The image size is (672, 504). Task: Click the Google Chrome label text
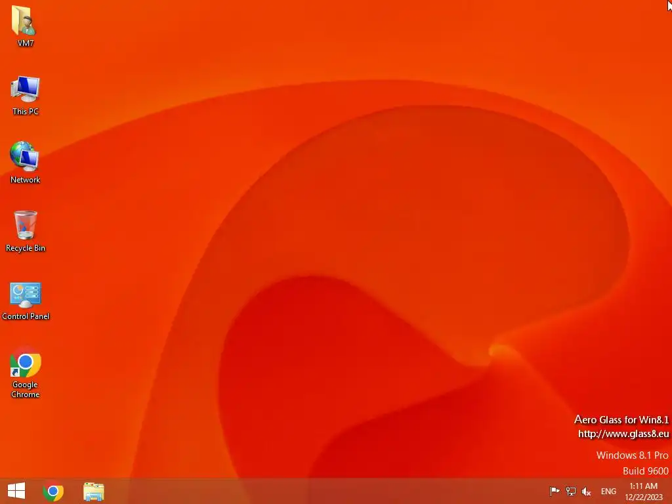coord(26,390)
